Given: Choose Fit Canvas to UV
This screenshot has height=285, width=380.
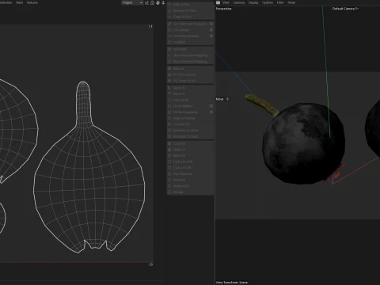Looking at the screenshot, I should [x=190, y=81].
